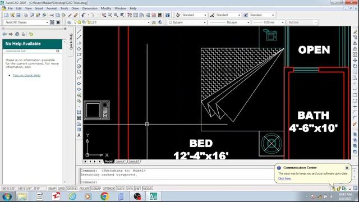Select the Move modify tool
Viewport: 359px width, 202px height.
[x=355, y=61]
